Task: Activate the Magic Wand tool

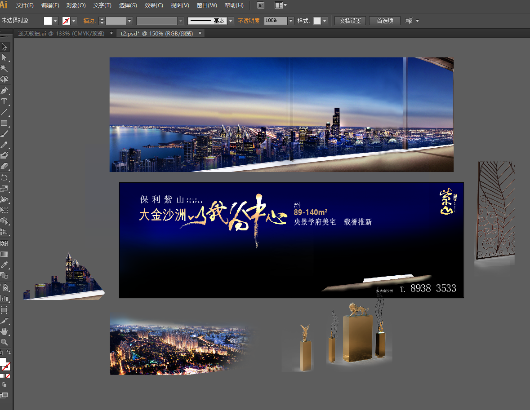Action: pyautogui.click(x=4, y=68)
